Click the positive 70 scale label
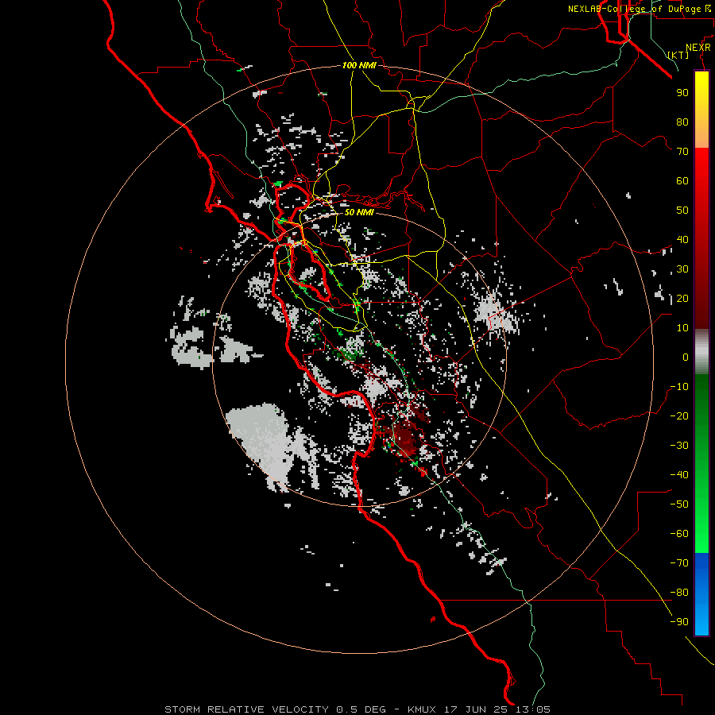The height and width of the screenshot is (715, 715). 682,152
